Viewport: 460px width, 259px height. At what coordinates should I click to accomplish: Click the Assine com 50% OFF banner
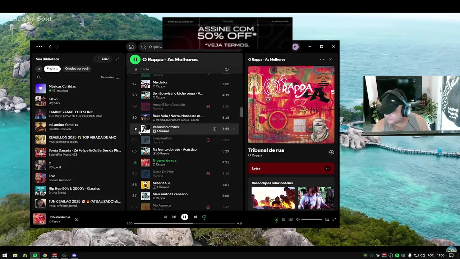(x=227, y=33)
